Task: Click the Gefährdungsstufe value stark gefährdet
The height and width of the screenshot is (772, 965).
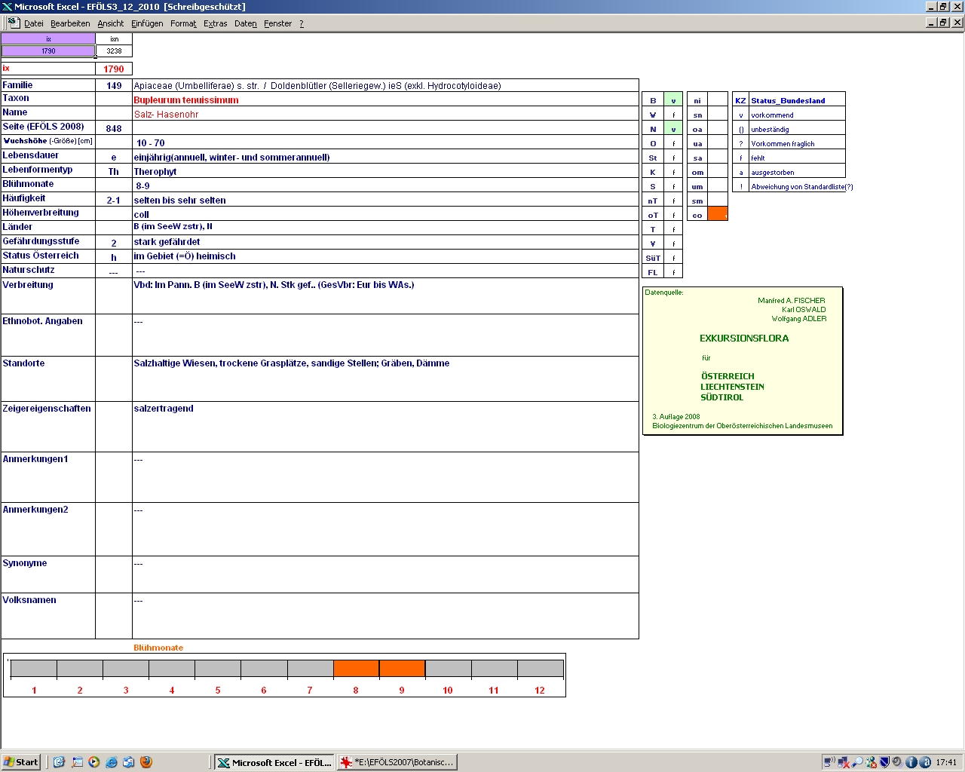Action: (167, 242)
